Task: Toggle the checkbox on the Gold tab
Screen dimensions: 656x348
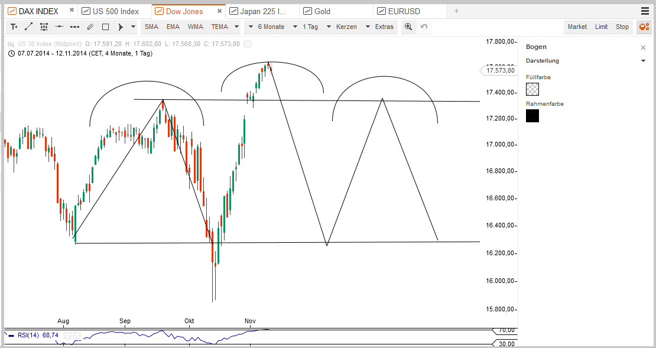Action: click(307, 10)
